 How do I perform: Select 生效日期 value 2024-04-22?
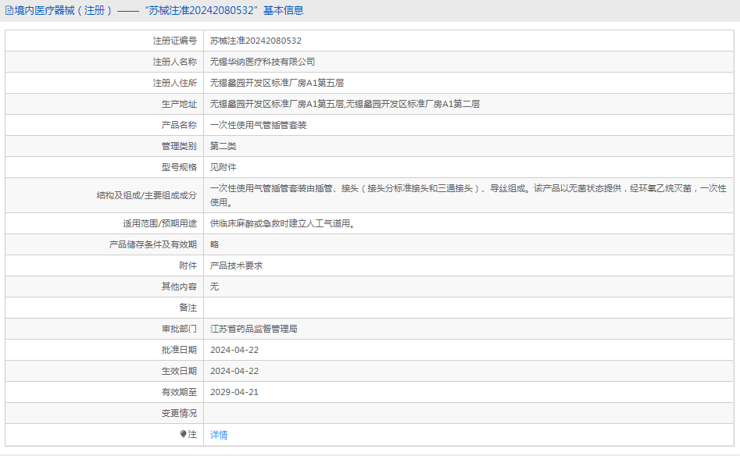point(234,371)
